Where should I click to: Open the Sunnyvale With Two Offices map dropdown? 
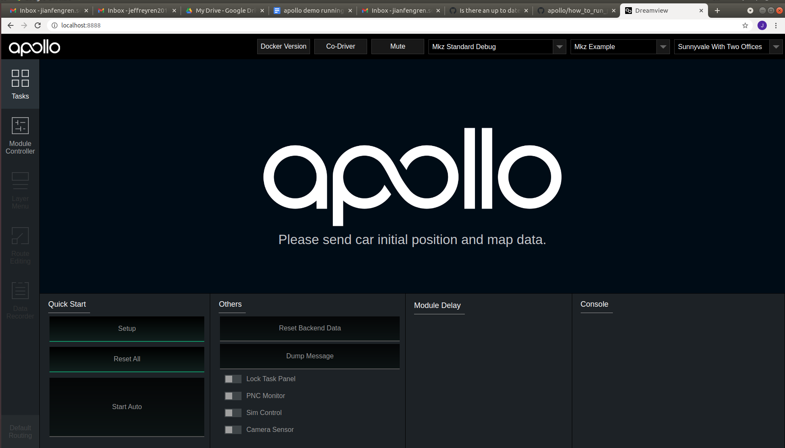click(x=776, y=47)
